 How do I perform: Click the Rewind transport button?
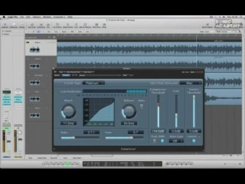coord(54,164)
